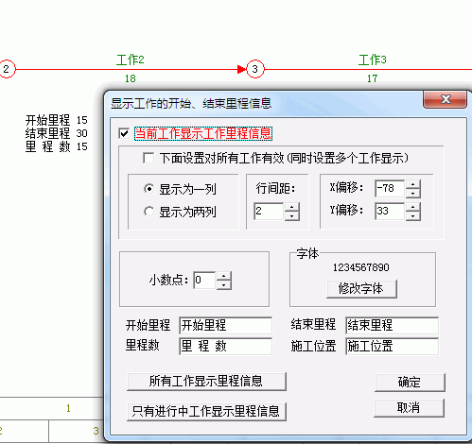Image resolution: width=472 pixels, height=444 pixels.
Task: Click the 施工位置 text field
Action: [392, 346]
